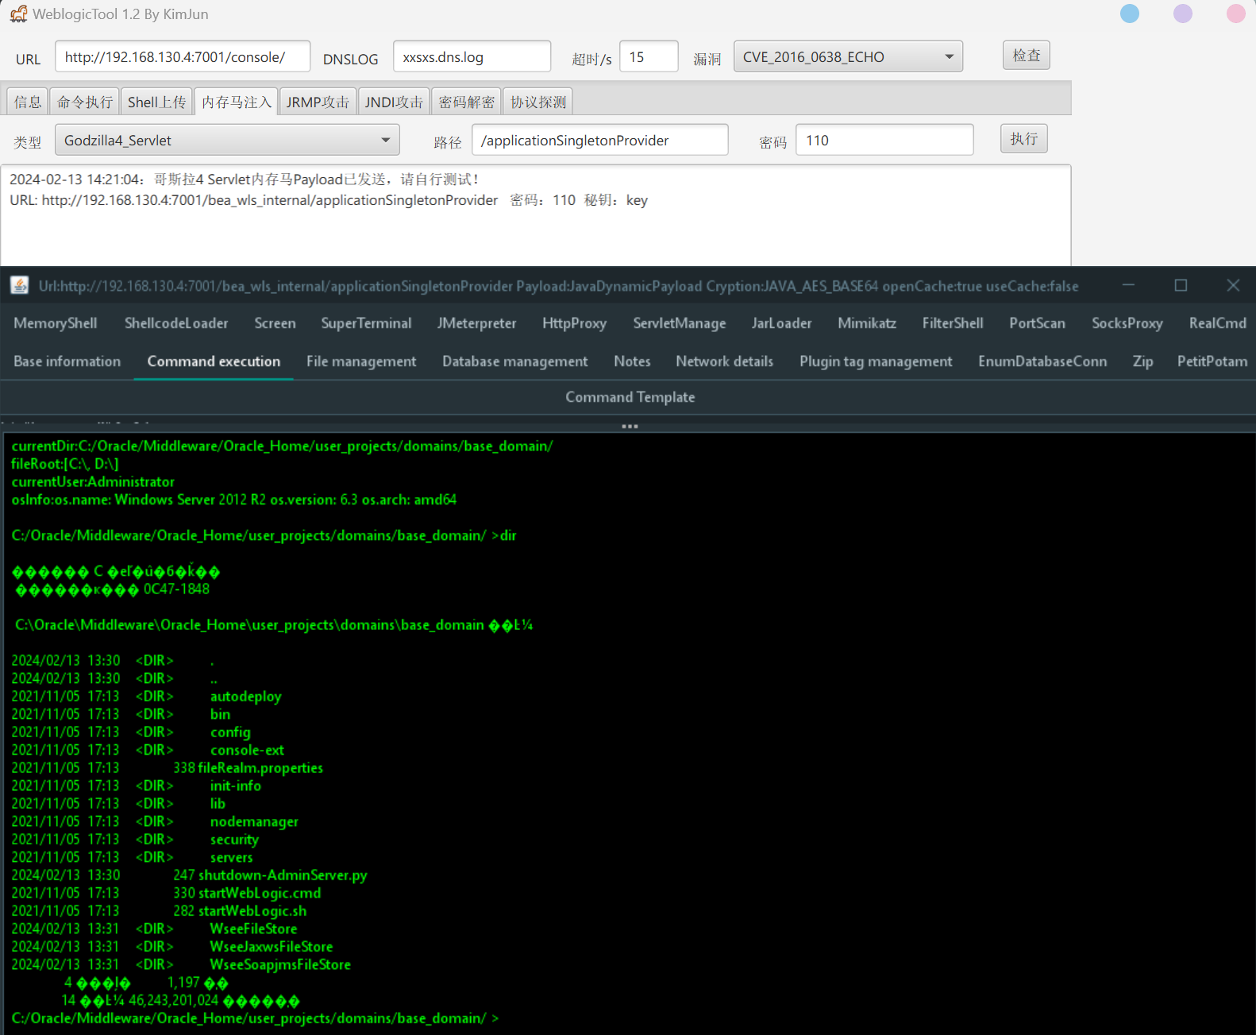The height and width of the screenshot is (1035, 1256).
Task: Click the terminal command prompt line
Action: point(255,1018)
